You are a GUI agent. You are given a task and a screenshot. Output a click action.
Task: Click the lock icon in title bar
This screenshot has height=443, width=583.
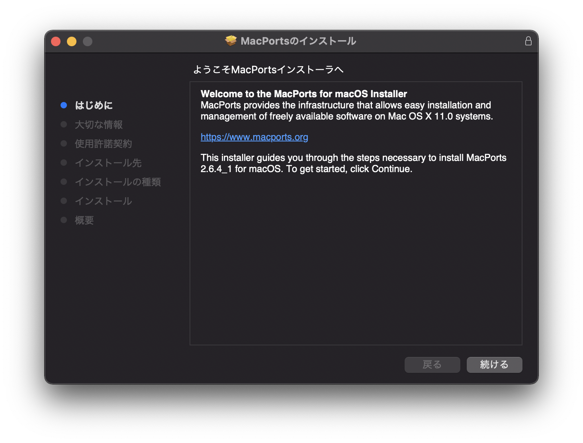pos(528,41)
